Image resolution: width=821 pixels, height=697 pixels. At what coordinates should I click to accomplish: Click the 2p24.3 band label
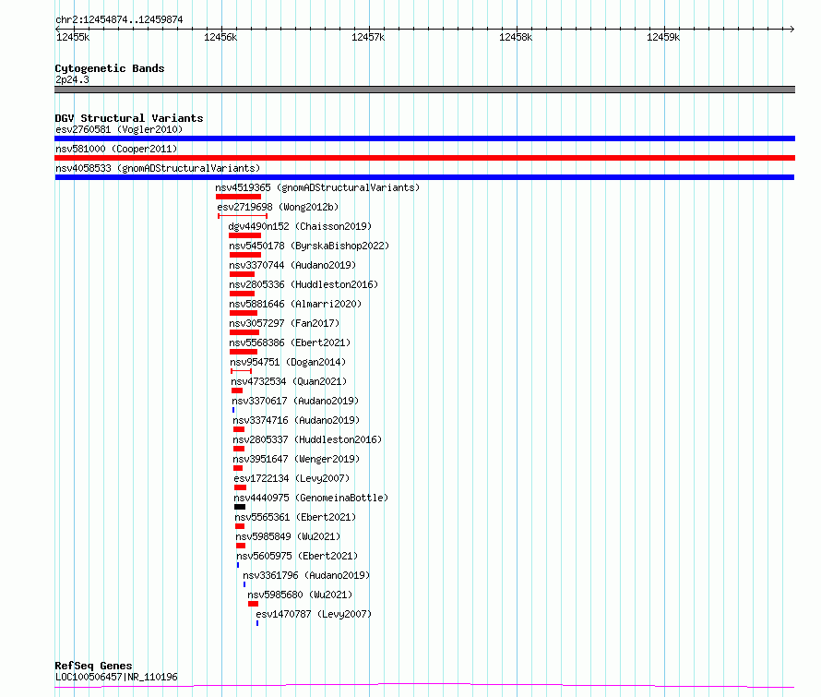click(x=72, y=79)
